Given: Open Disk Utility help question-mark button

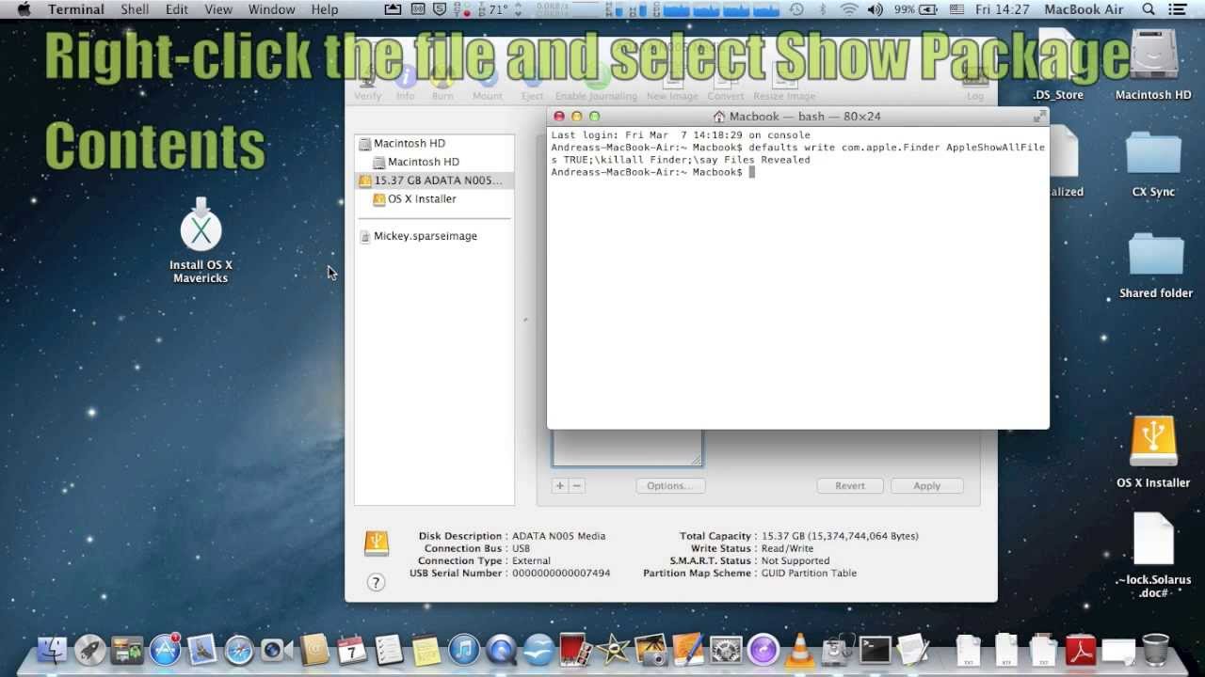Looking at the screenshot, I should [x=376, y=582].
